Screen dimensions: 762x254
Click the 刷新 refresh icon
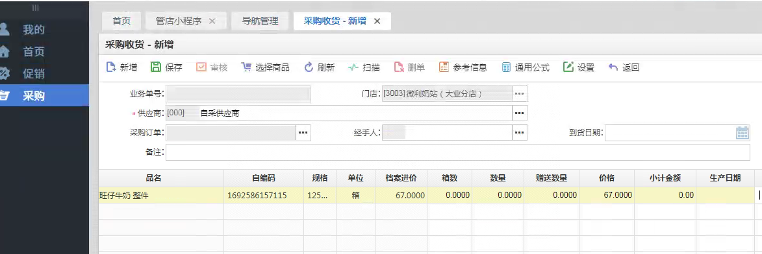[309, 67]
